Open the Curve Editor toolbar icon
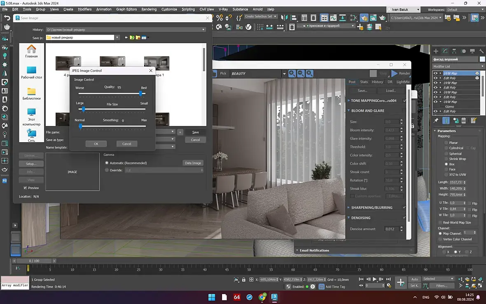Viewport: 486px width, 304px height. coord(333,18)
